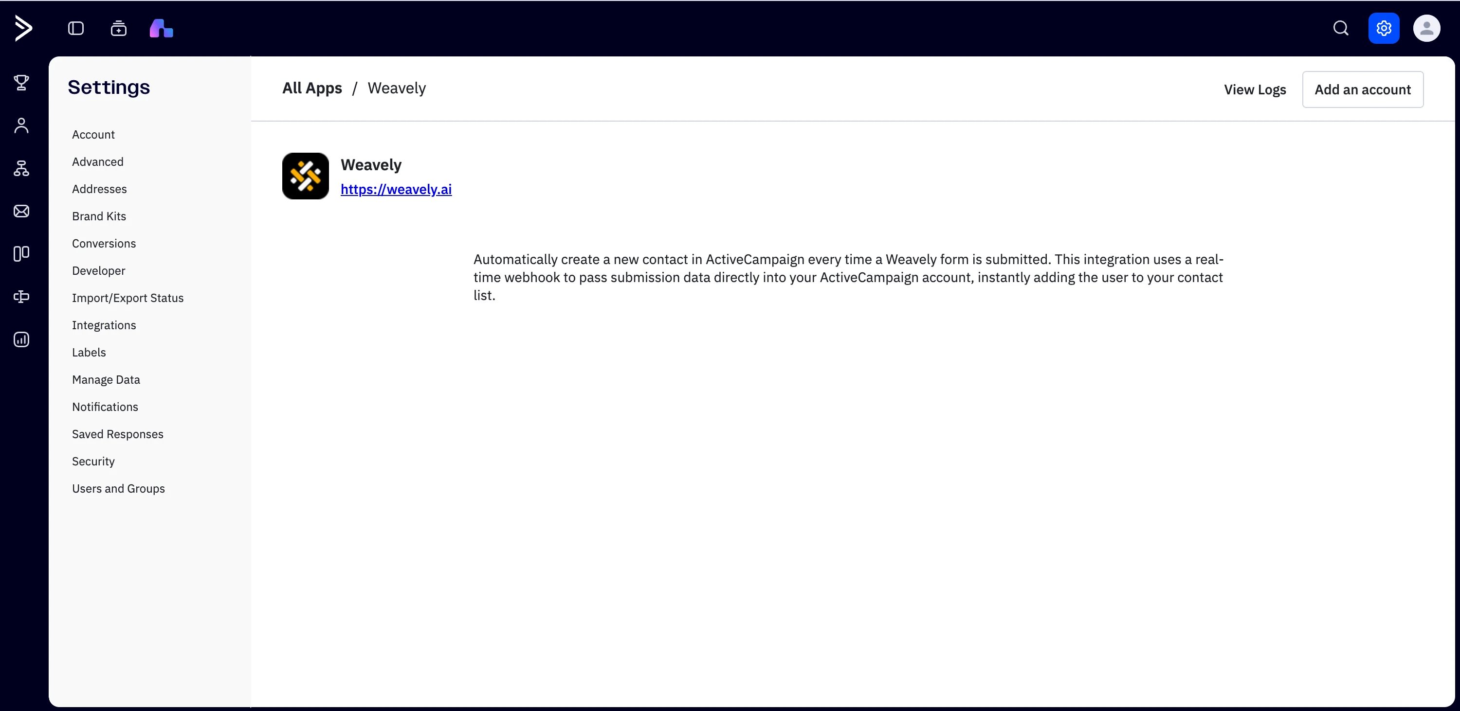Click the View Logs link
Viewport: 1460px width, 711px height.
[x=1255, y=89]
